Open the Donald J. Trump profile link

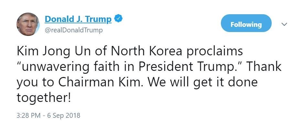[78, 19]
